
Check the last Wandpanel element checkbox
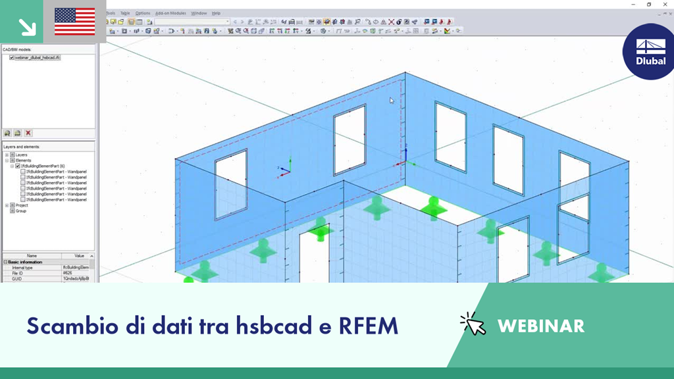(x=23, y=200)
